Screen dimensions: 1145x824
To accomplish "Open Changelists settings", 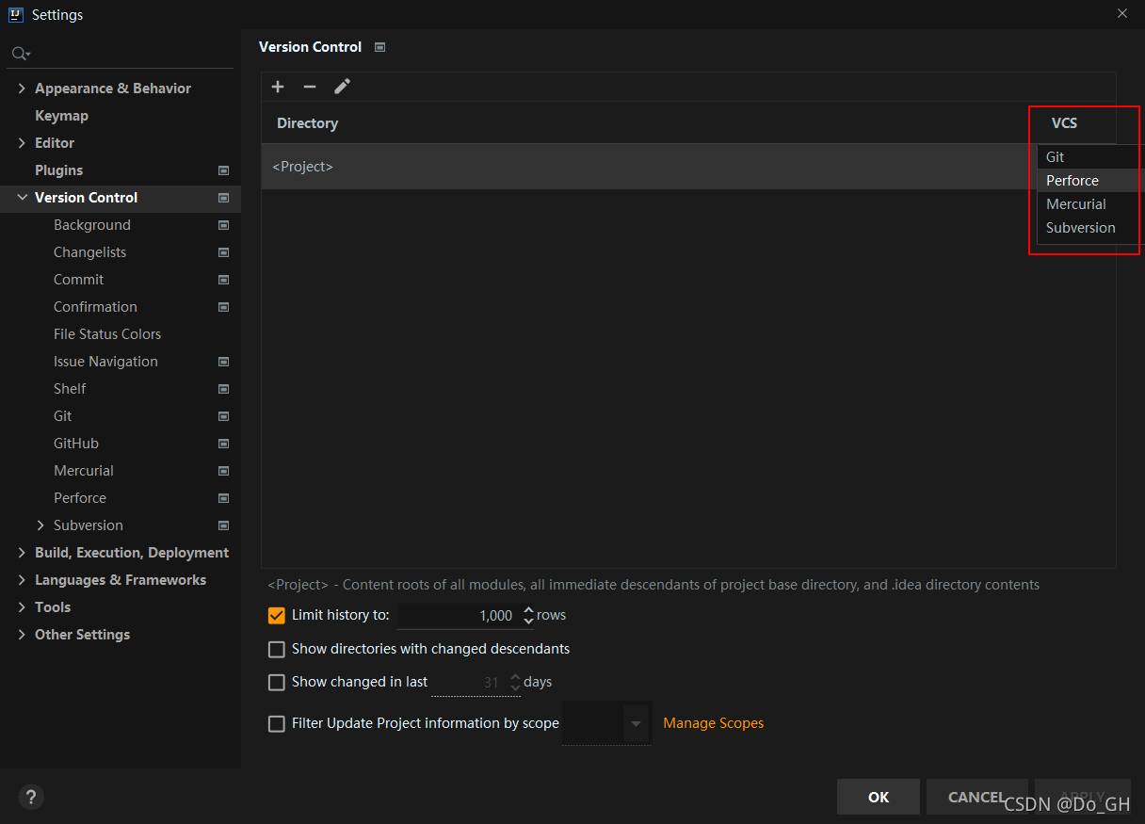I will click(89, 252).
